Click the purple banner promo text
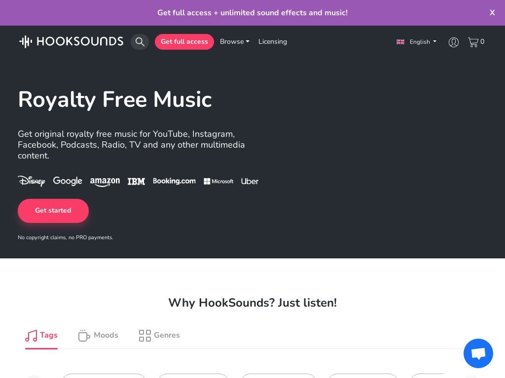This screenshot has height=378, width=505. pyautogui.click(x=252, y=12)
